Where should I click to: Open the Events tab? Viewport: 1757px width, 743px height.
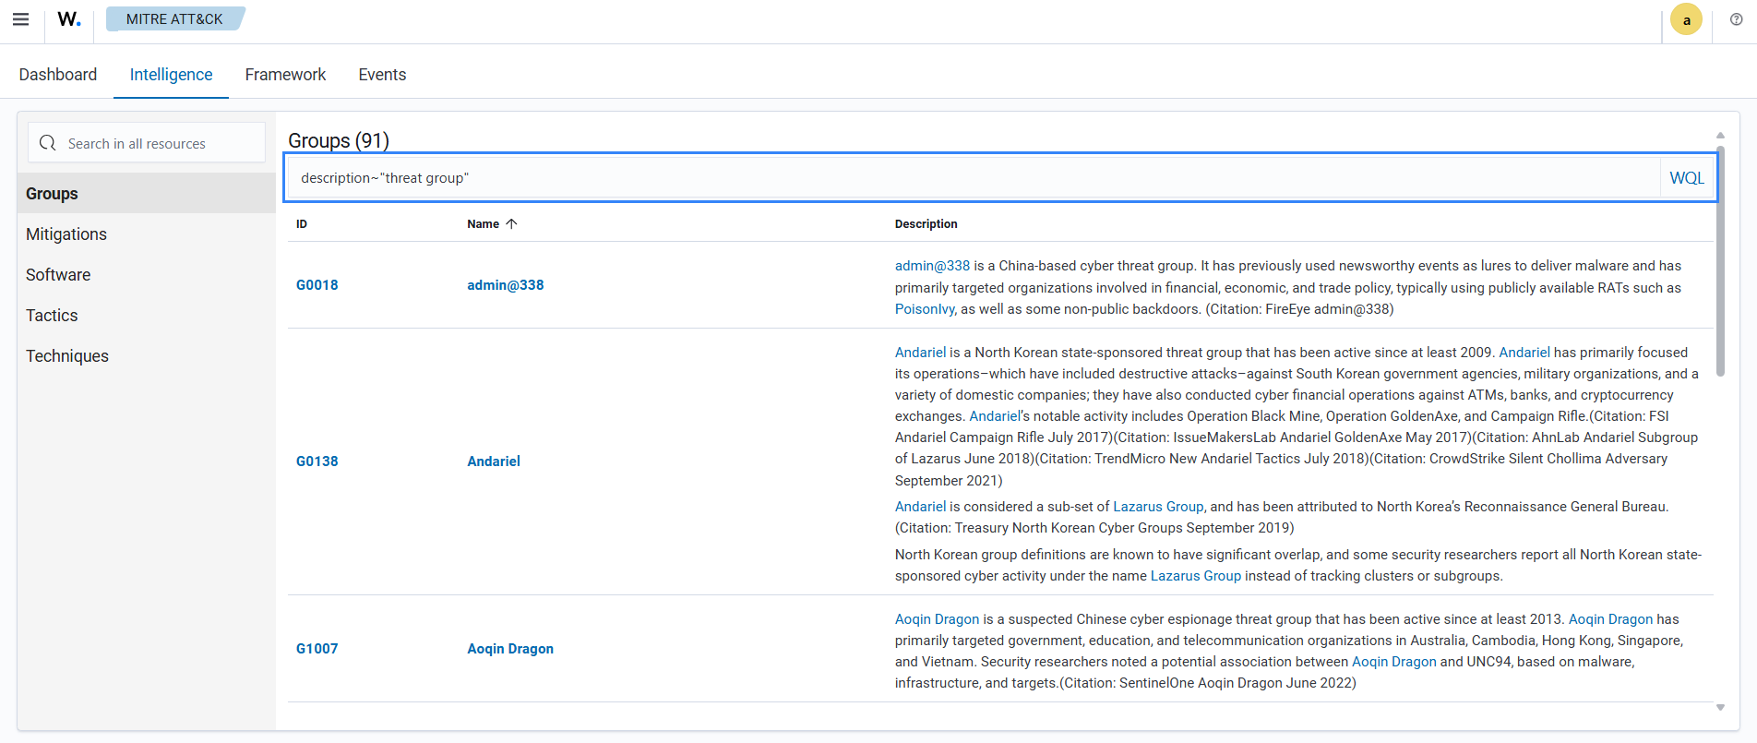382,75
